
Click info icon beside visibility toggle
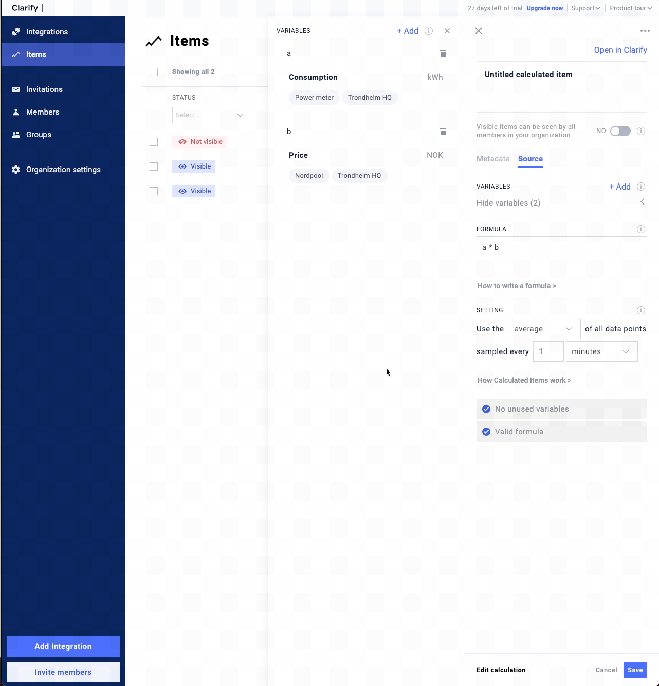pyautogui.click(x=640, y=131)
